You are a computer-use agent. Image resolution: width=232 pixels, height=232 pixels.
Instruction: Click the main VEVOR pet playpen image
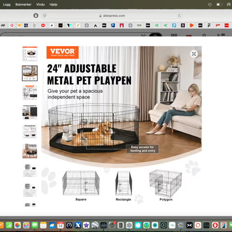[121, 126]
